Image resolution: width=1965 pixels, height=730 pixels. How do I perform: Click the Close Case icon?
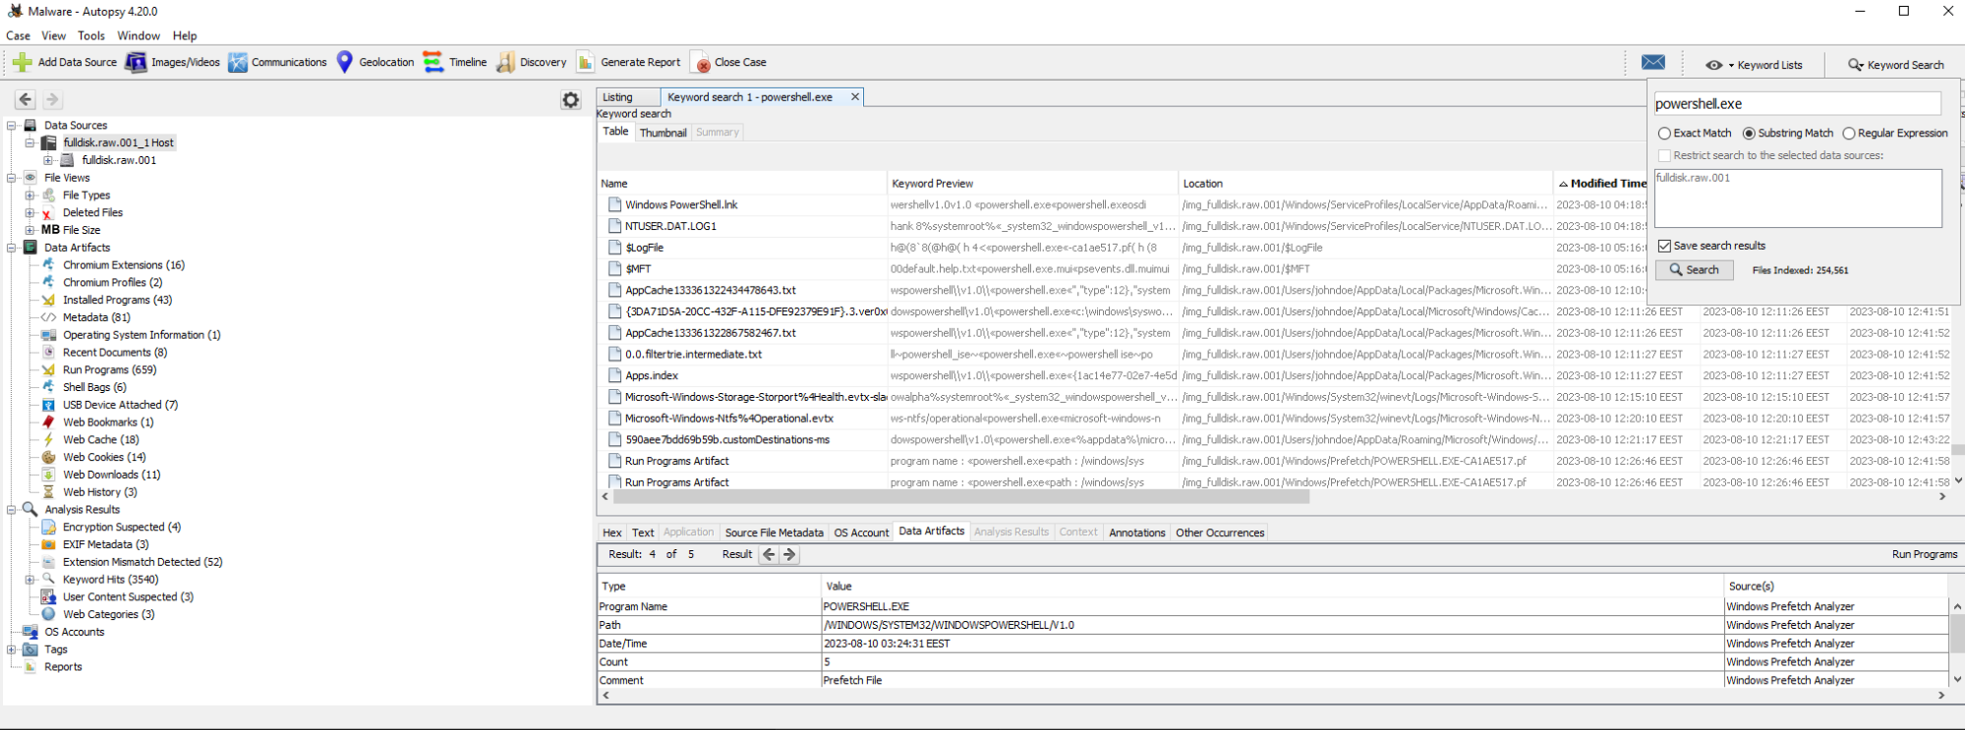703,63
